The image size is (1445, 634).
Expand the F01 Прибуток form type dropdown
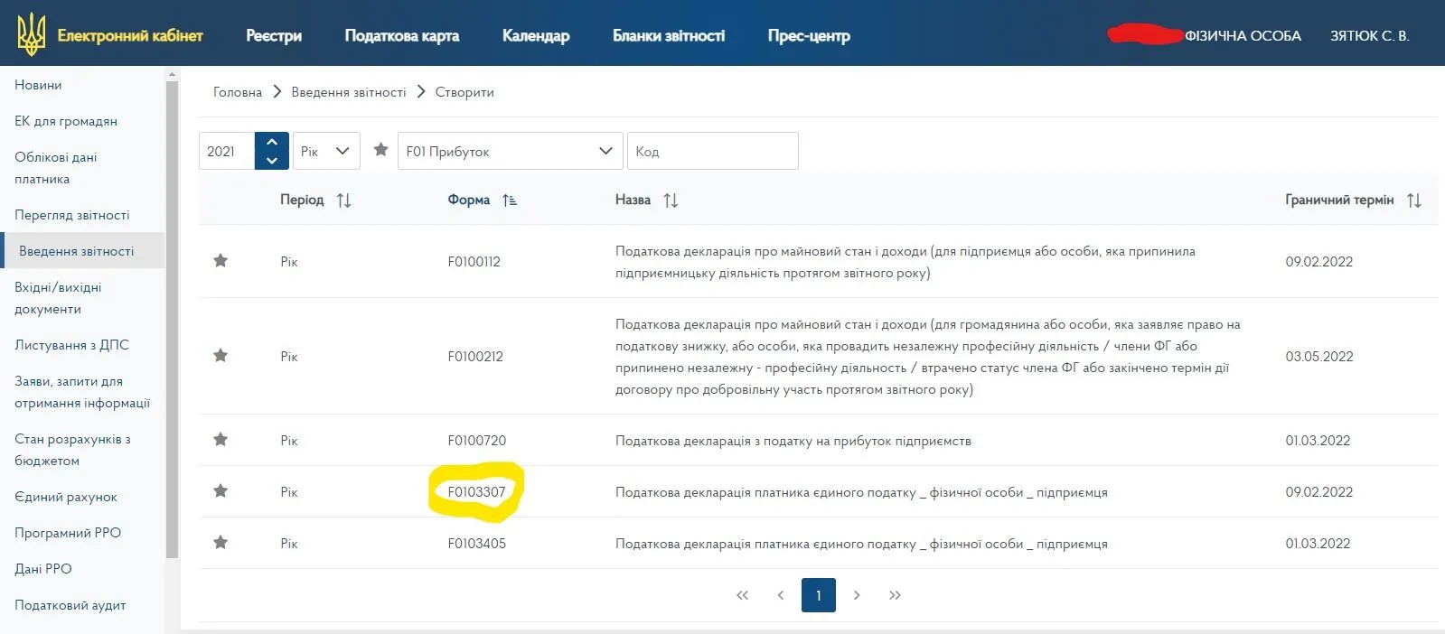click(x=510, y=151)
